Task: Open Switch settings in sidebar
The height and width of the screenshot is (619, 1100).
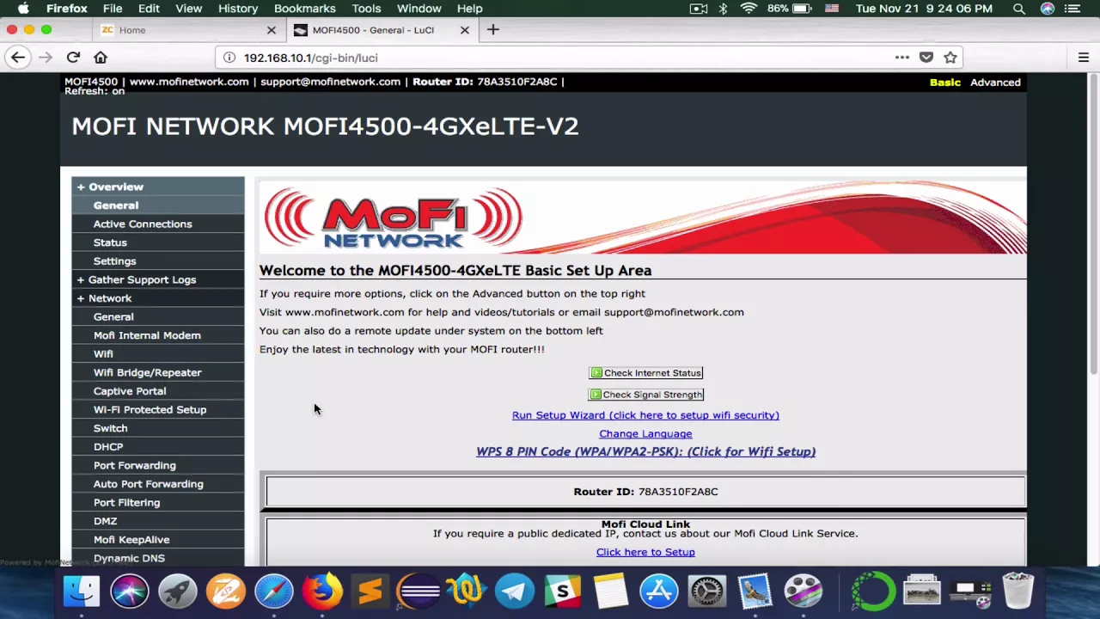Action: point(158,428)
